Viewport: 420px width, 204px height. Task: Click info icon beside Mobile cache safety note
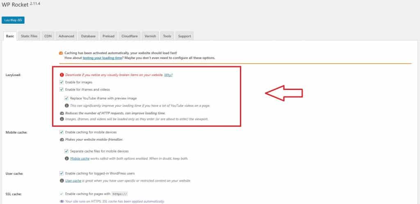[66, 159]
